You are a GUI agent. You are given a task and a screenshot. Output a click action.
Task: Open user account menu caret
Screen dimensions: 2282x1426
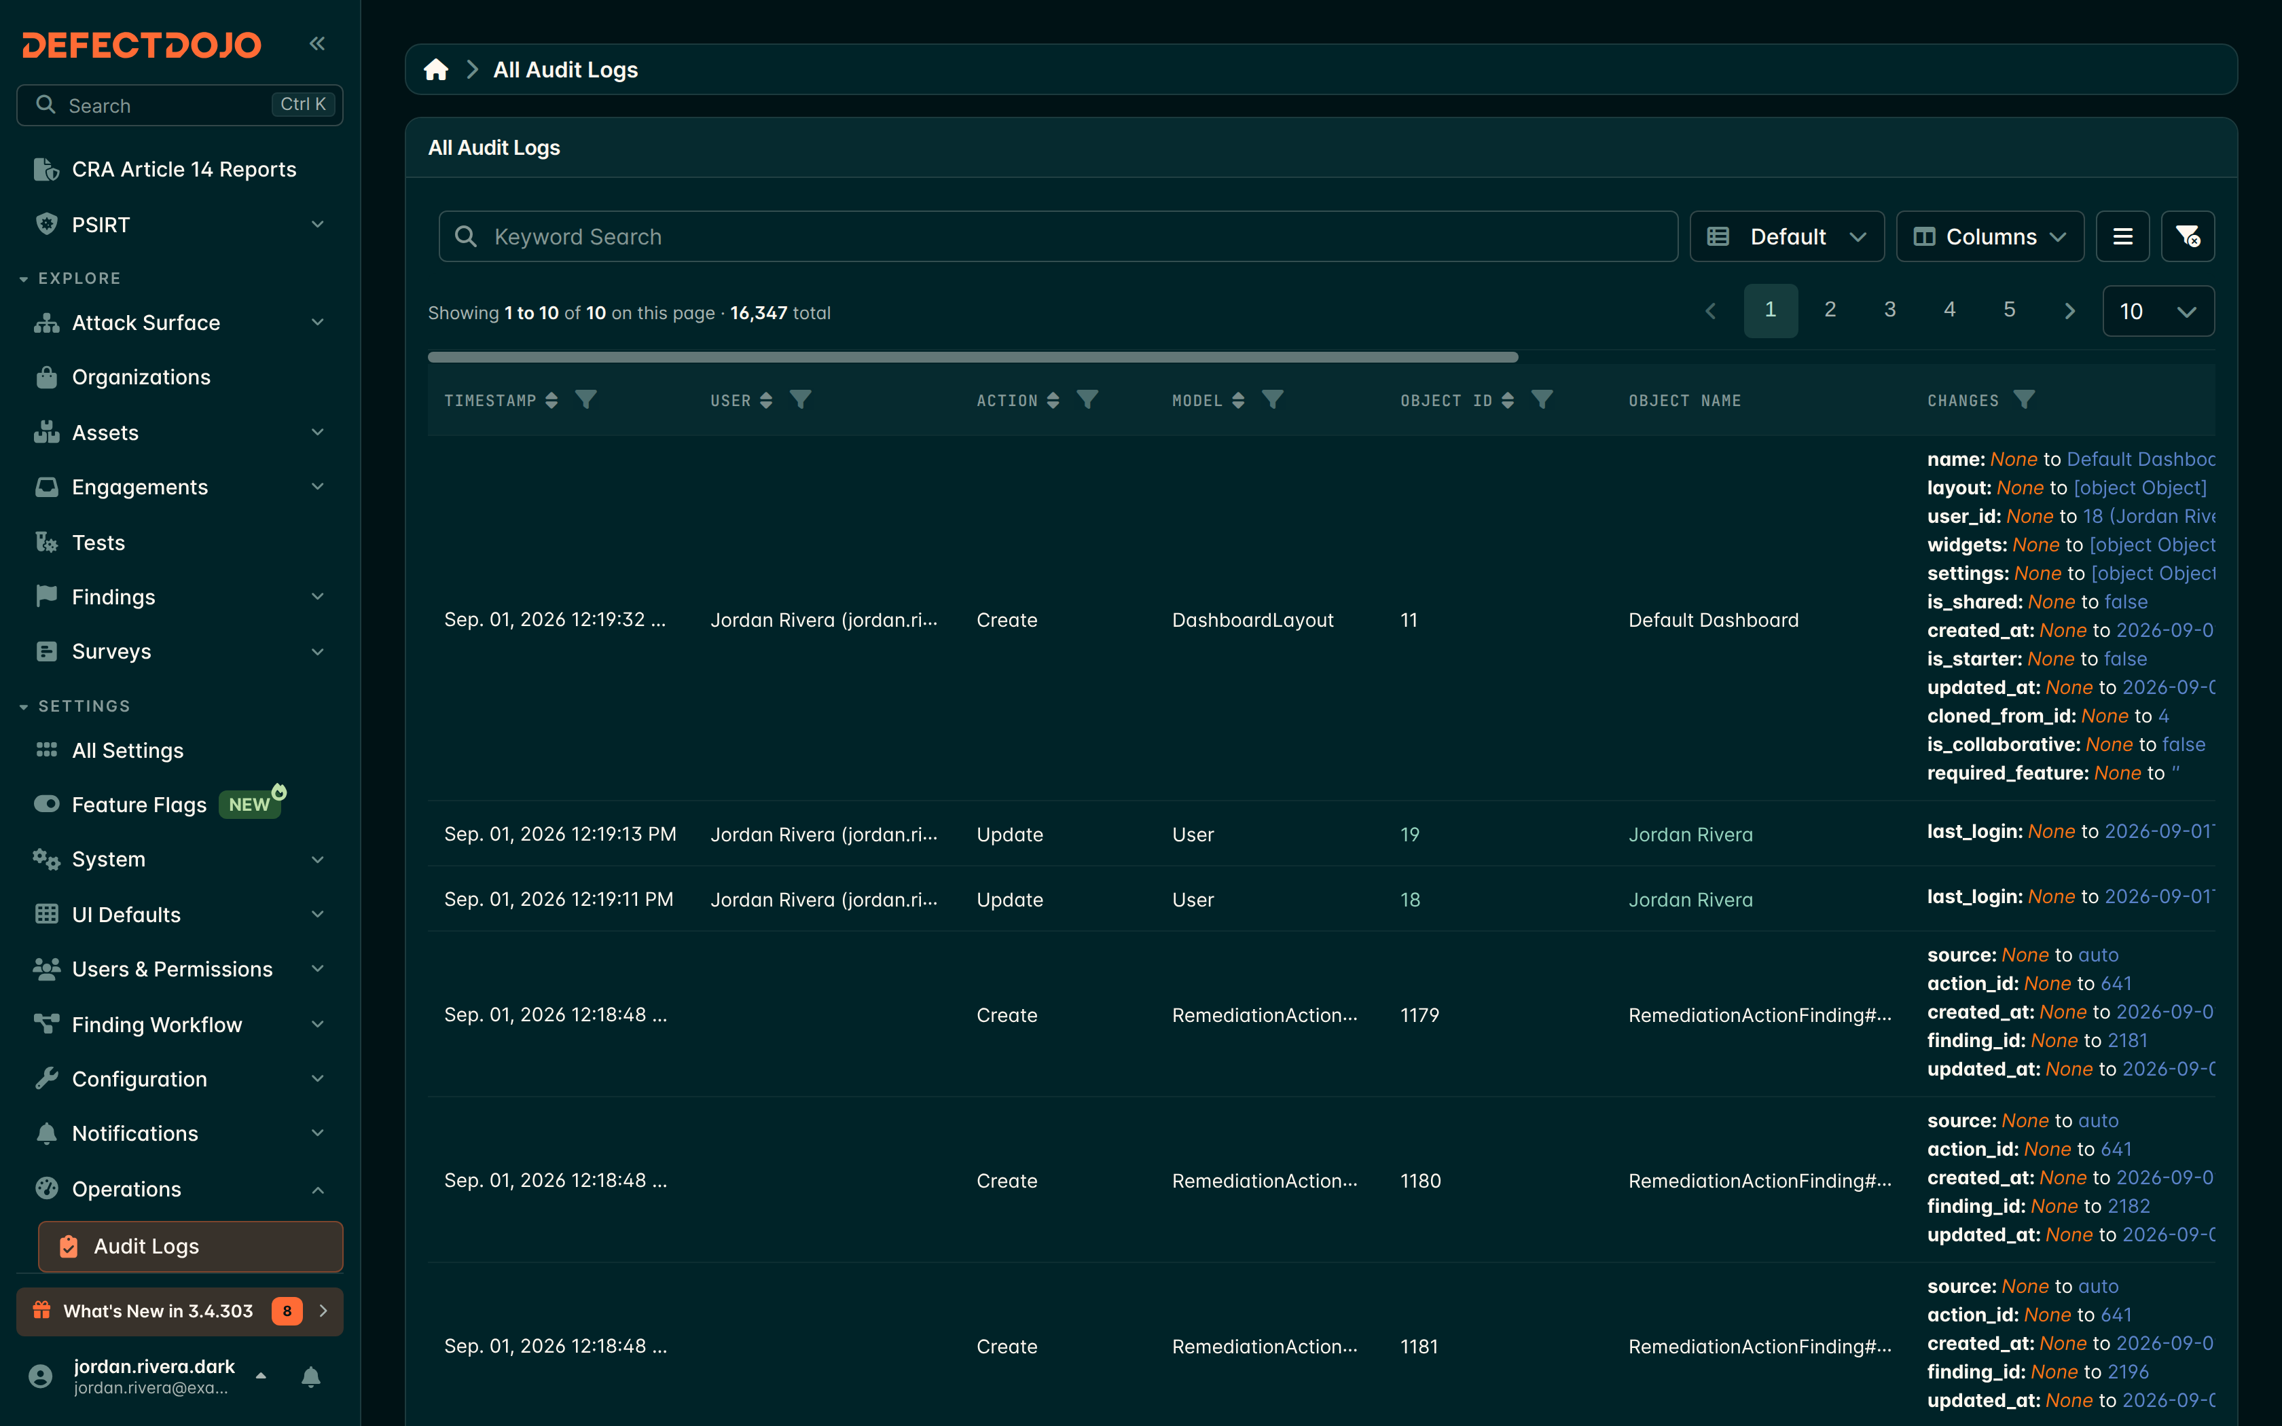[261, 1376]
